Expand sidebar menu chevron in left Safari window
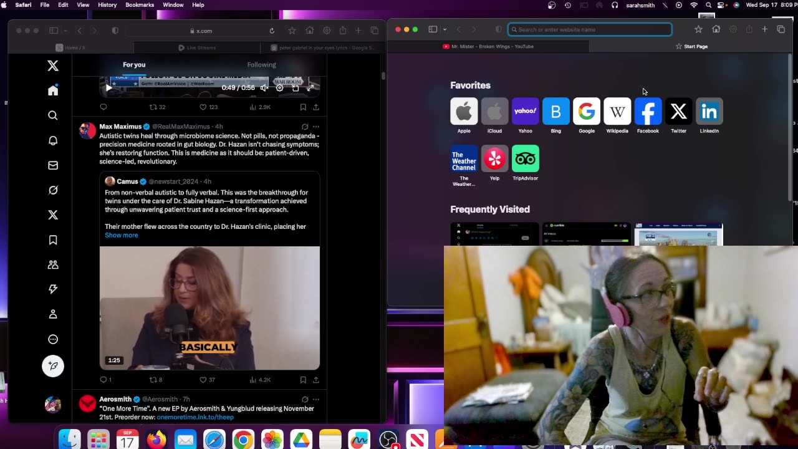This screenshot has width=798, height=449. (65, 31)
